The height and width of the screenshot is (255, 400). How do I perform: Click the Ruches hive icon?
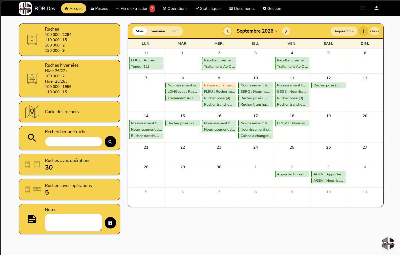click(32, 39)
